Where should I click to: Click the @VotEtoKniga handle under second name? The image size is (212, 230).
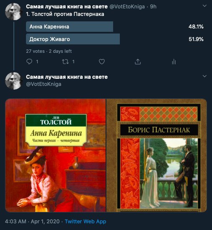point(44,84)
